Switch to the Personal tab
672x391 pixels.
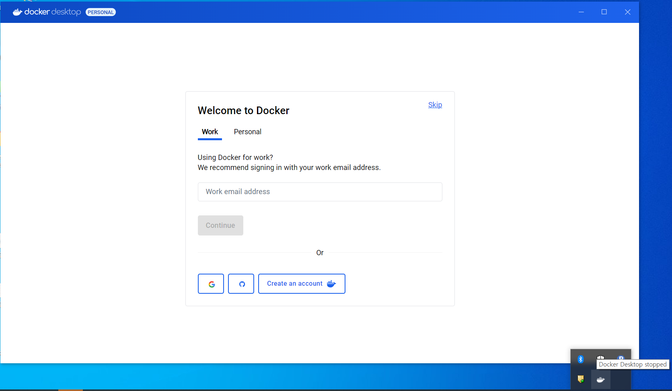[248, 132]
